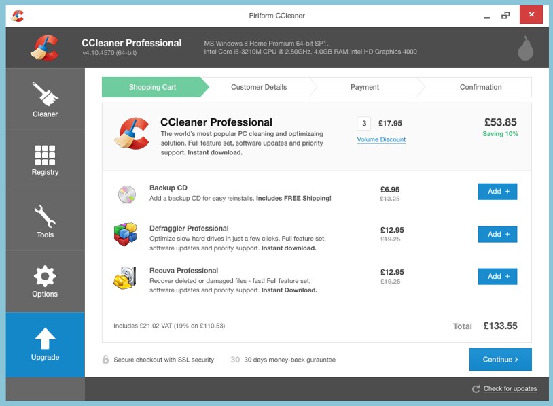
Task: Click the Backup CD title text
Action: click(x=168, y=188)
